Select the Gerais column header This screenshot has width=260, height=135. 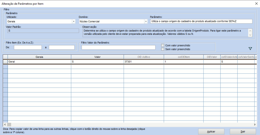point(39,57)
